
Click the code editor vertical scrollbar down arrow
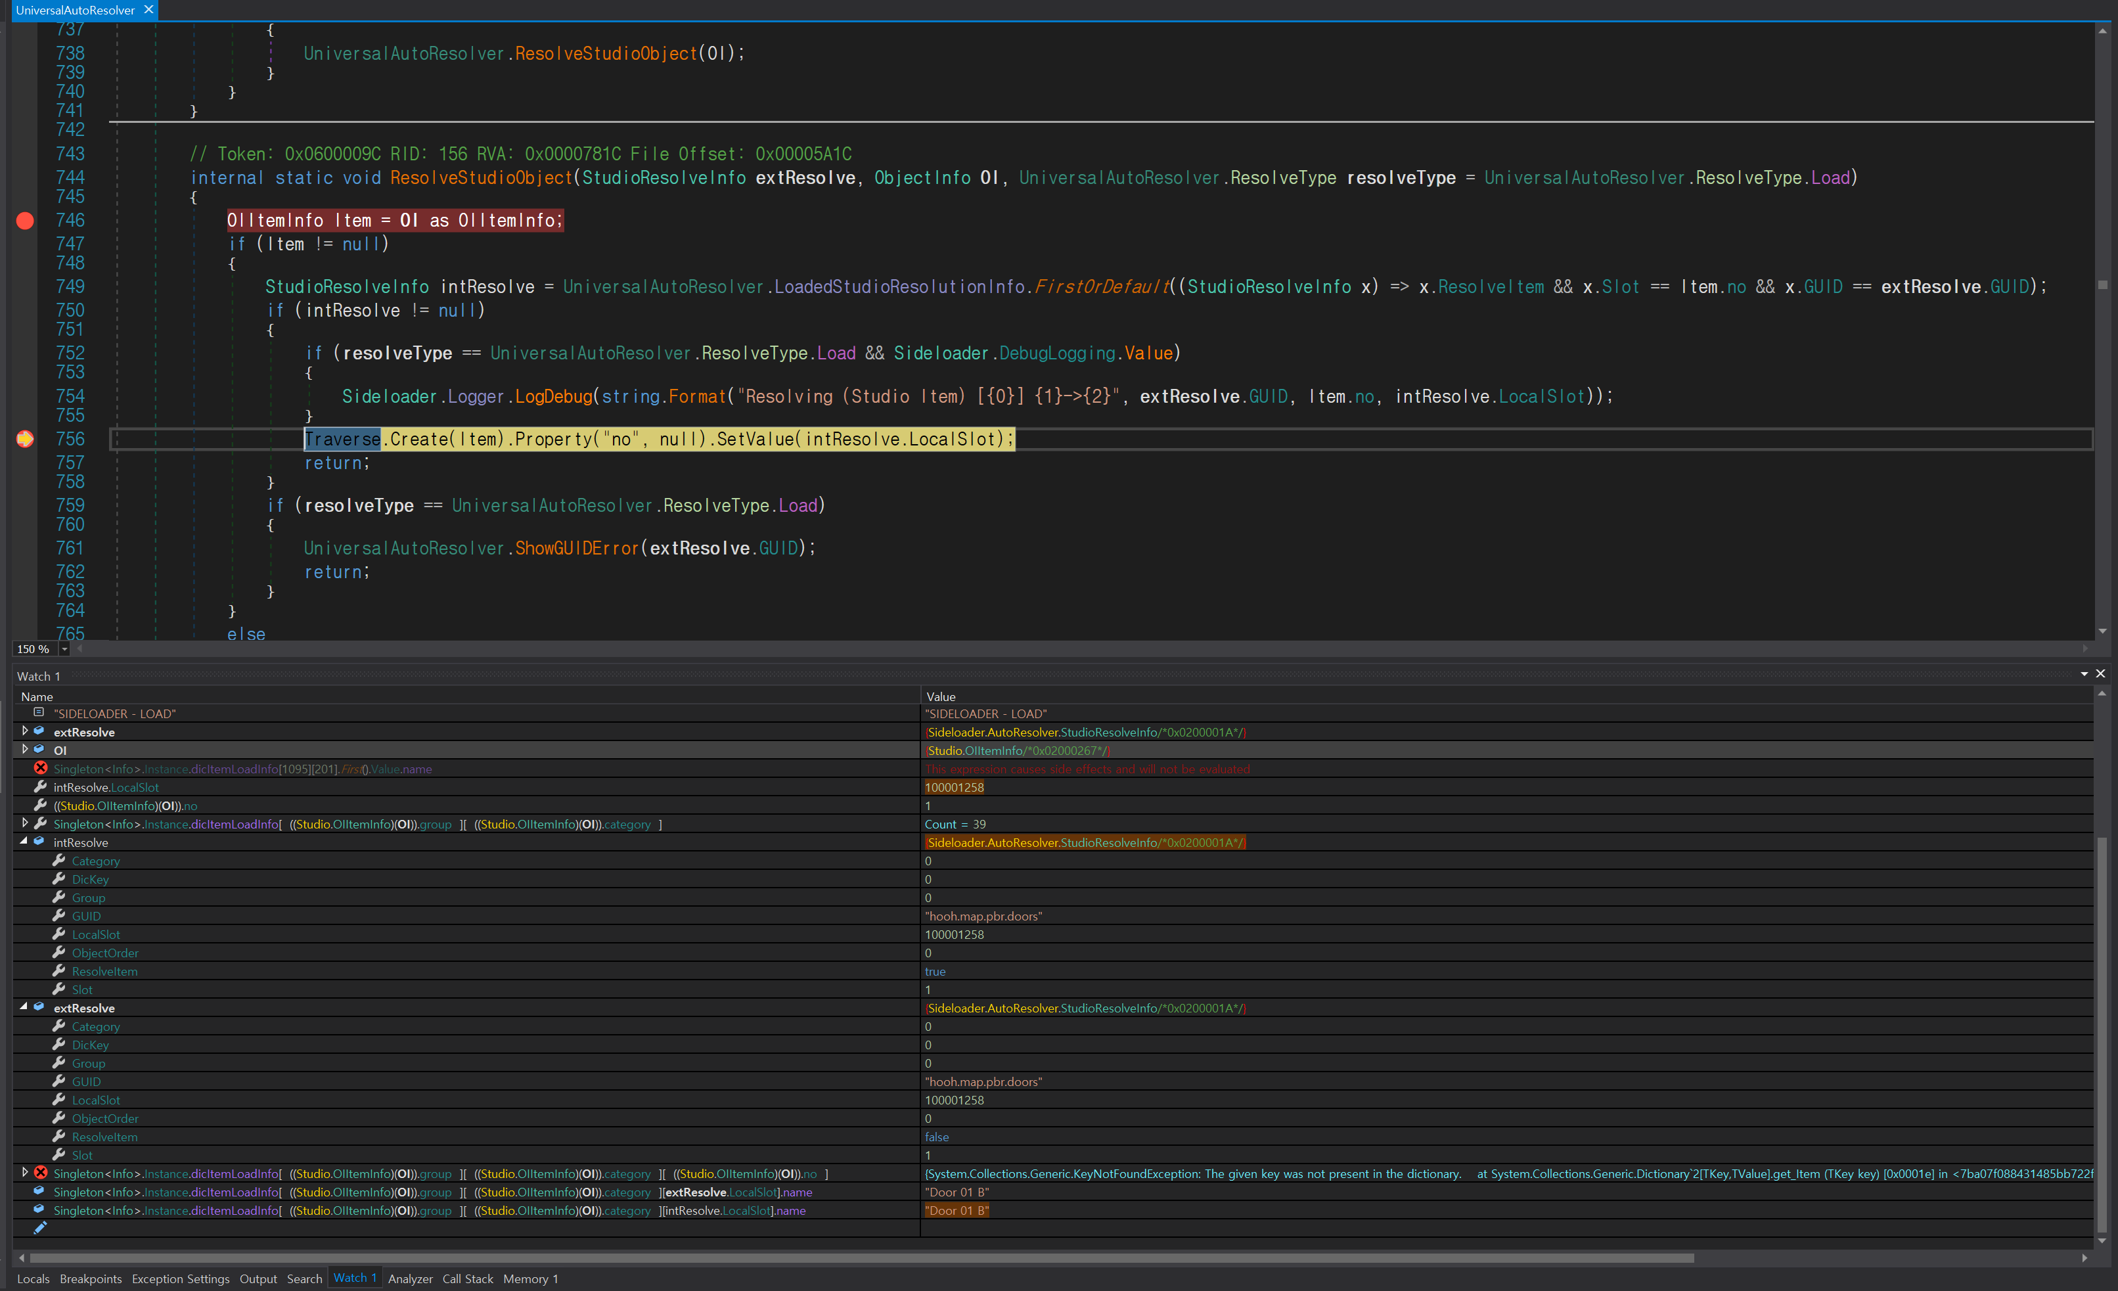point(2102,631)
